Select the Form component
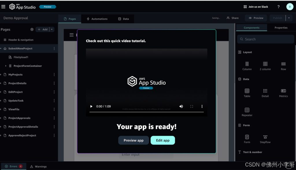Image resolution: width=296 pixels, height=170 pixels. pos(247,139)
